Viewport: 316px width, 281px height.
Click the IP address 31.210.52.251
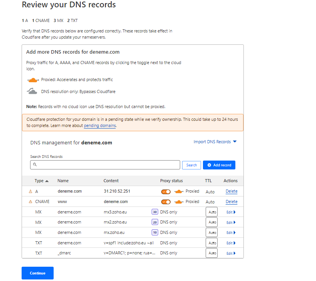117,191
